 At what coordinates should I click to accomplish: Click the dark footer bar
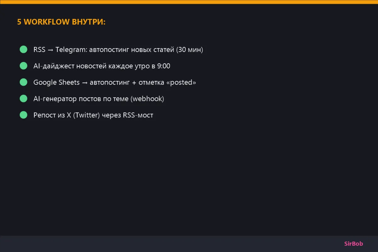tap(189, 244)
